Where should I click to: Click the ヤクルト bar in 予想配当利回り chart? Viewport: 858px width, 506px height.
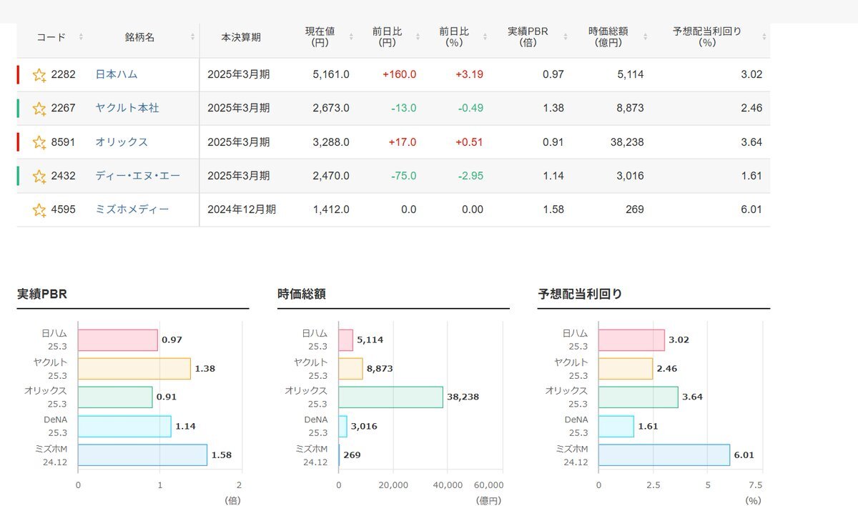point(626,369)
